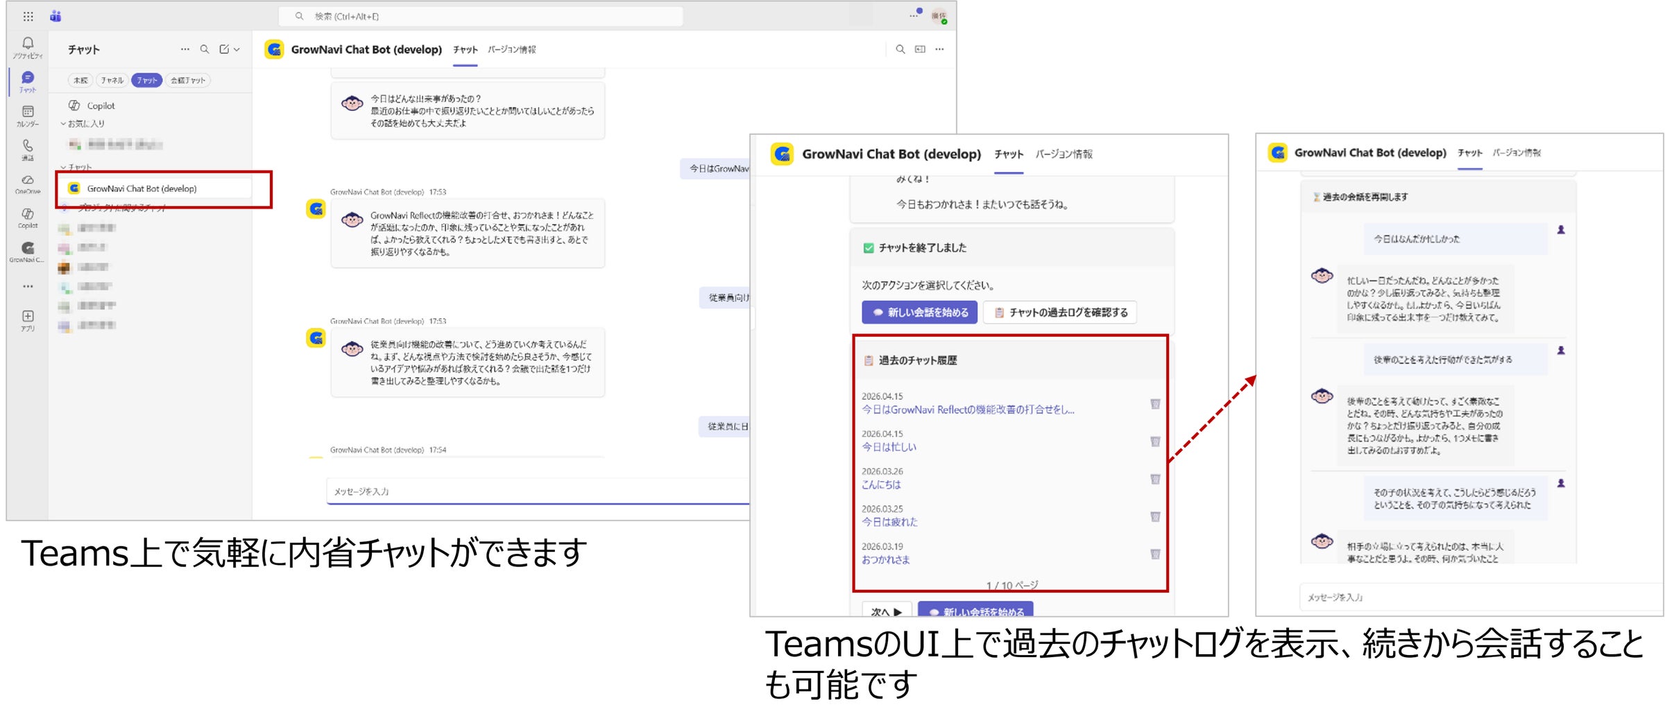The width and height of the screenshot is (1665, 725).
Task: Open GrowNavi C... app in left rail
Action: tap(28, 251)
